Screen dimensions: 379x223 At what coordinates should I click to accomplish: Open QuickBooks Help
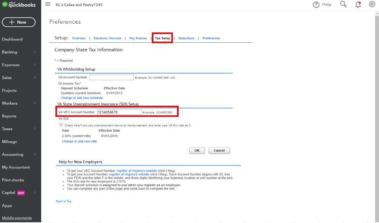pyautogui.click(x=321, y=5)
